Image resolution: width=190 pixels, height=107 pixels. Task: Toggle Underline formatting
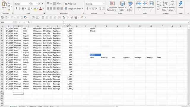click(x=23, y=9)
